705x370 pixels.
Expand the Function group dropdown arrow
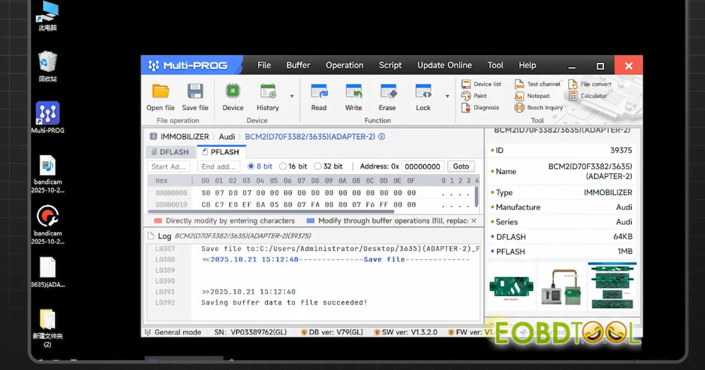click(447, 96)
